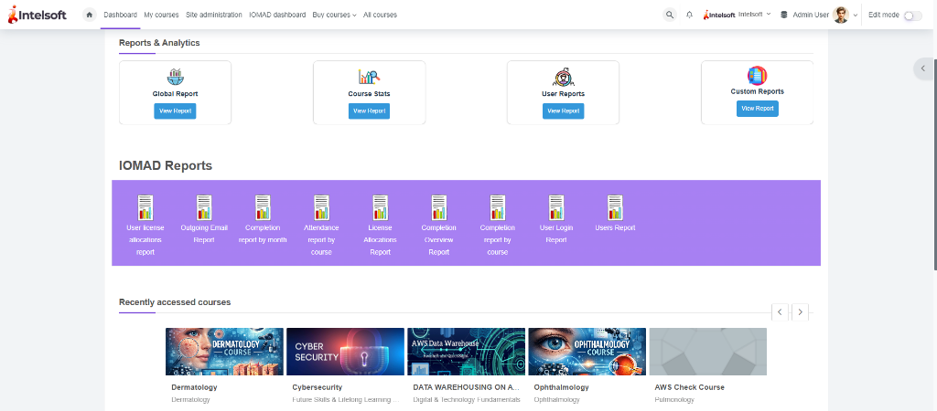Click 'Future Skills & Lifelong Learning' category text
The height and width of the screenshot is (411, 937).
click(345, 400)
